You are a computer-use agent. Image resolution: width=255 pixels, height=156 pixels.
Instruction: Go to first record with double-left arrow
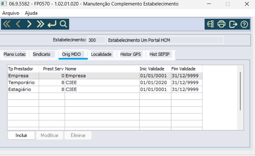pos(7,24)
